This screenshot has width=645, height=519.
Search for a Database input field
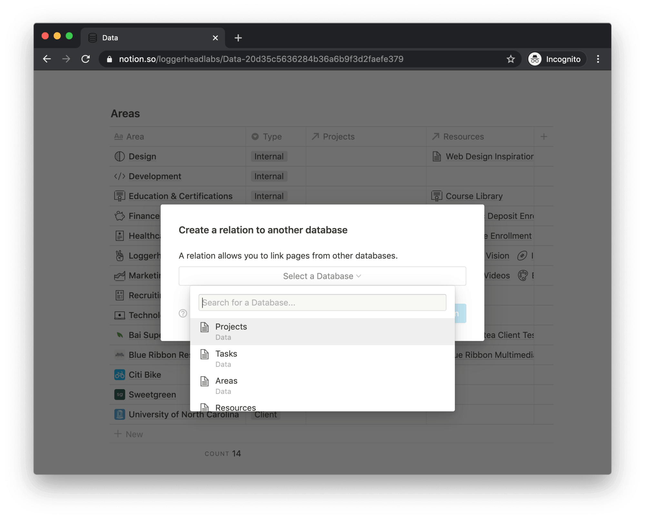click(x=322, y=302)
